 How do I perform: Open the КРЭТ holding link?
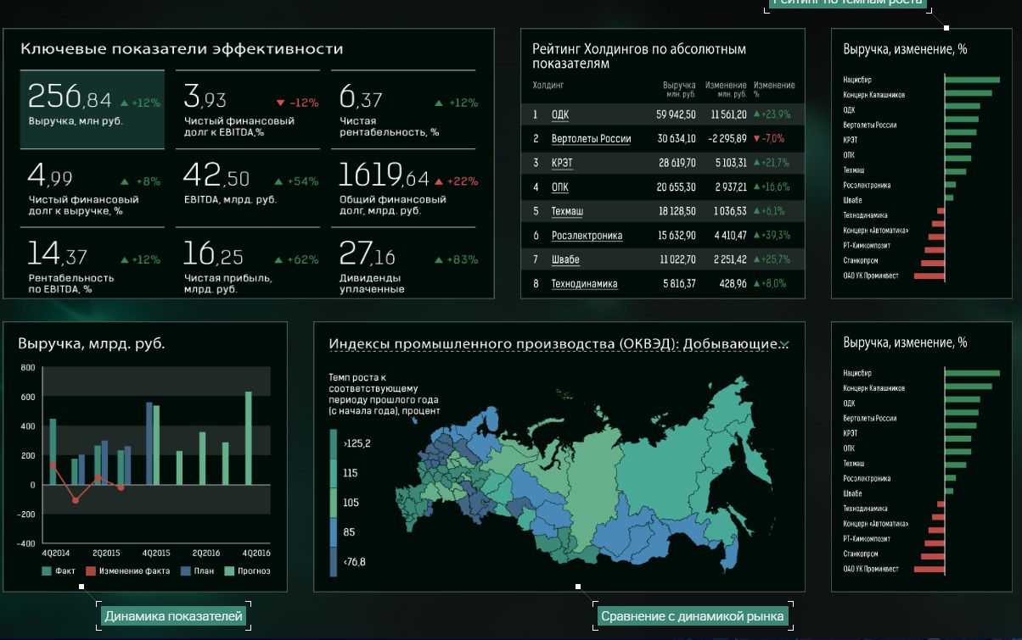point(561,163)
